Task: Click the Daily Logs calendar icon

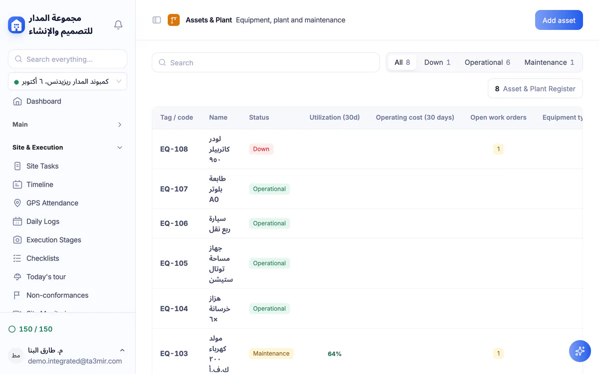Action: click(x=17, y=221)
